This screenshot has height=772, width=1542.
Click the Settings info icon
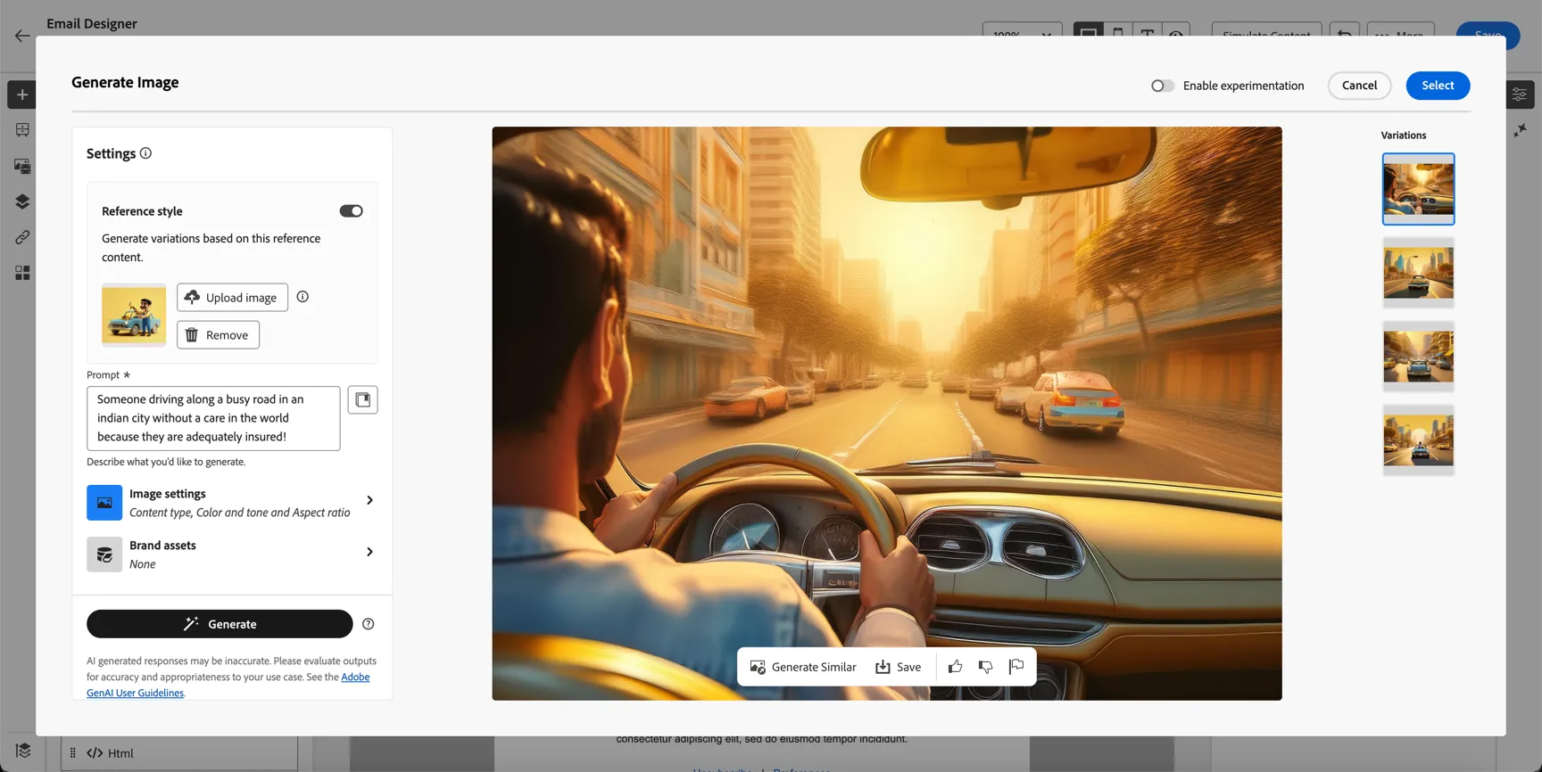145,153
